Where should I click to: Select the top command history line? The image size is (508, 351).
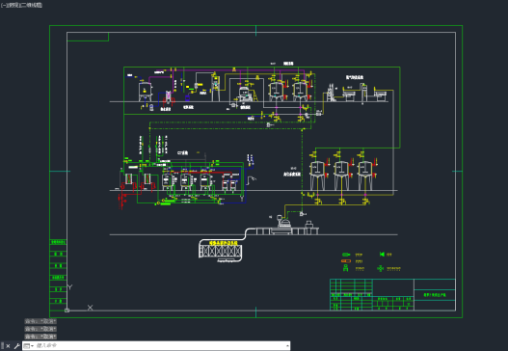(x=40, y=321)
